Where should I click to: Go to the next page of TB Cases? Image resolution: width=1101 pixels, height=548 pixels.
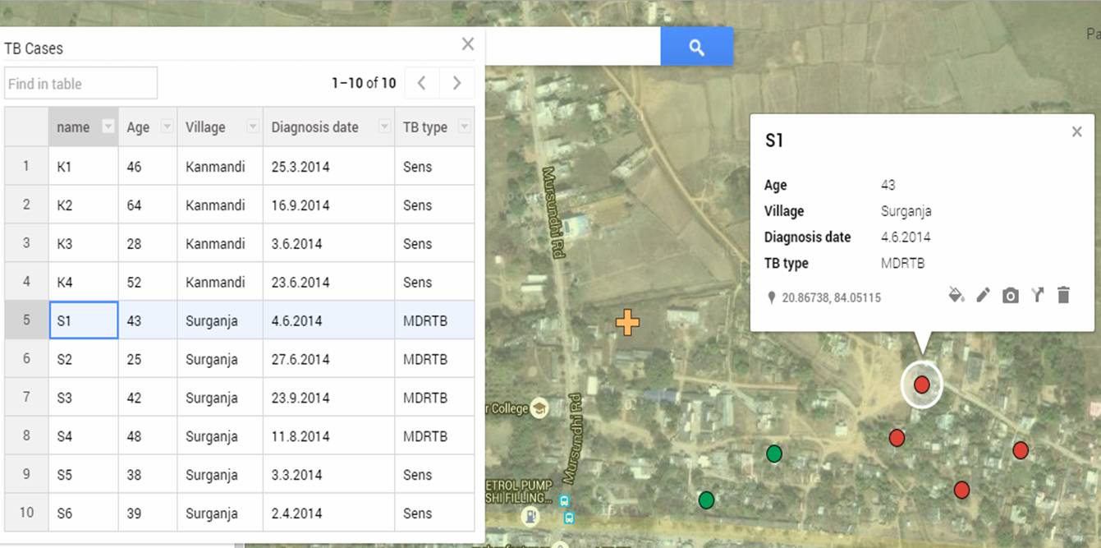click(x=456, y=82)
